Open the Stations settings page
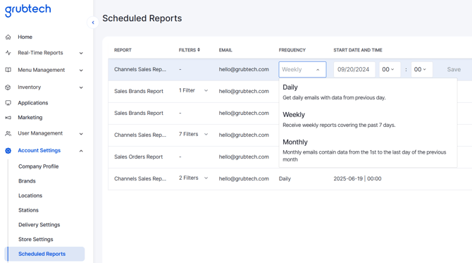Image resolution: width=472 pixels, height=263 pixels. [29, 210]
